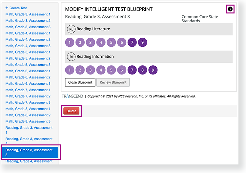Open Math, Grade 5, Assessment 2

click(28, 58)
